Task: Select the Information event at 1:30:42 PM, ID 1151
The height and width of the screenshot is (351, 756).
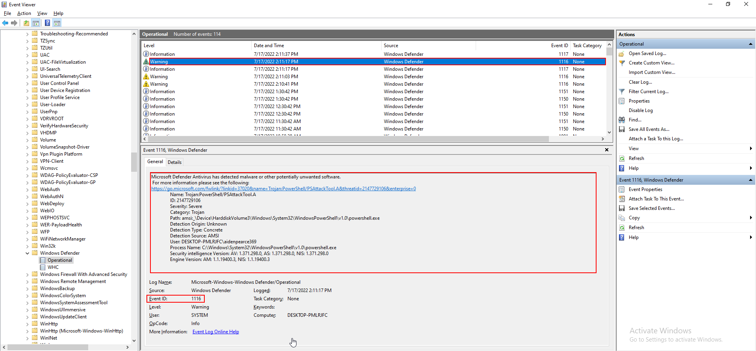Action: [373, 92]
